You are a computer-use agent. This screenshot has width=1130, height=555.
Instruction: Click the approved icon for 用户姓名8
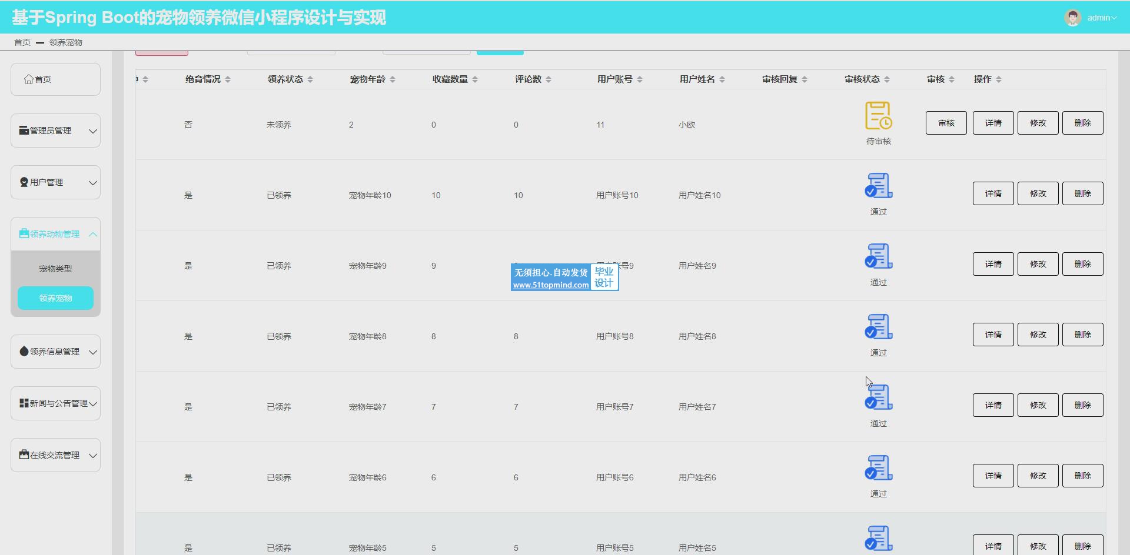pos(878,327)
